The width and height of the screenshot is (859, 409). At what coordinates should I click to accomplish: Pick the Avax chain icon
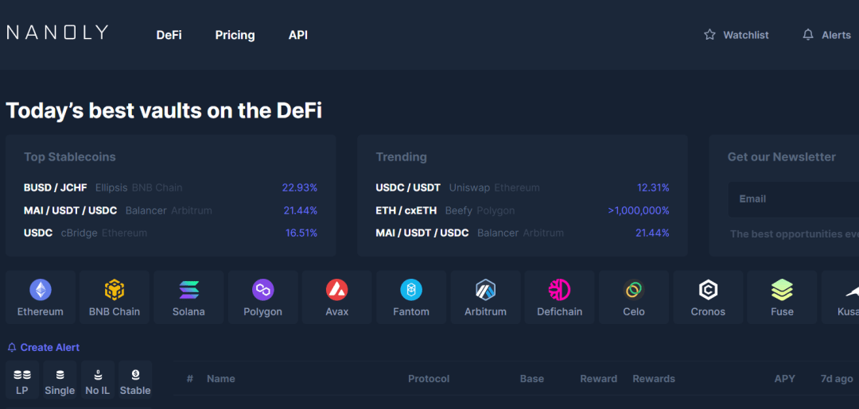click(337, 290)
